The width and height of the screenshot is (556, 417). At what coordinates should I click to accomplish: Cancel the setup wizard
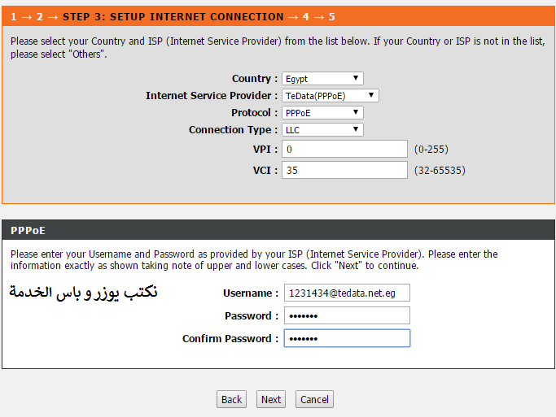[314, 399]
